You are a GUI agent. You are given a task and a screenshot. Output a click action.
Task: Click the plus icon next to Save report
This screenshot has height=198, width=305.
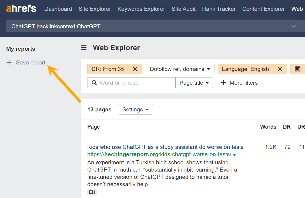pyautogui.click(x=9, y=62)
